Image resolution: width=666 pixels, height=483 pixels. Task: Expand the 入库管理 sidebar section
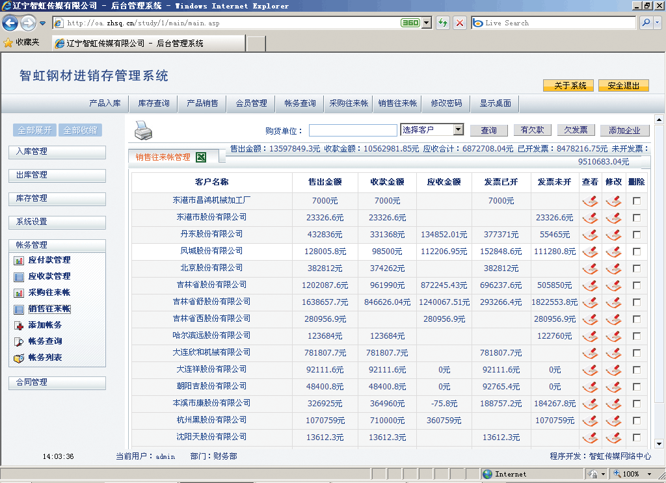point(57,152)
